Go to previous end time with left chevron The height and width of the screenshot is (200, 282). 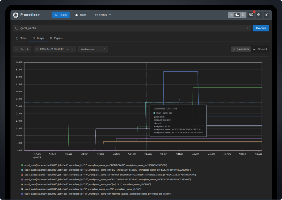pyautogui.click(x=36, y=49)
